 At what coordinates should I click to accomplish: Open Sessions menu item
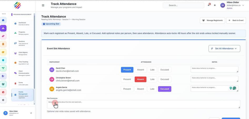(x=23, y=43)
